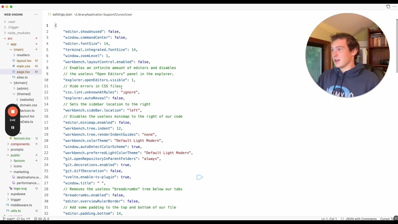
Task: Open the warnings count in status bar
Action: pyautogui.click(x=46, y=219)
